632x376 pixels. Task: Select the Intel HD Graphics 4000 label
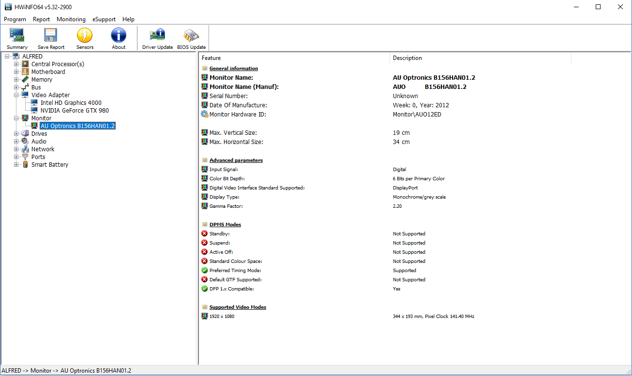[x=71, y=103]
